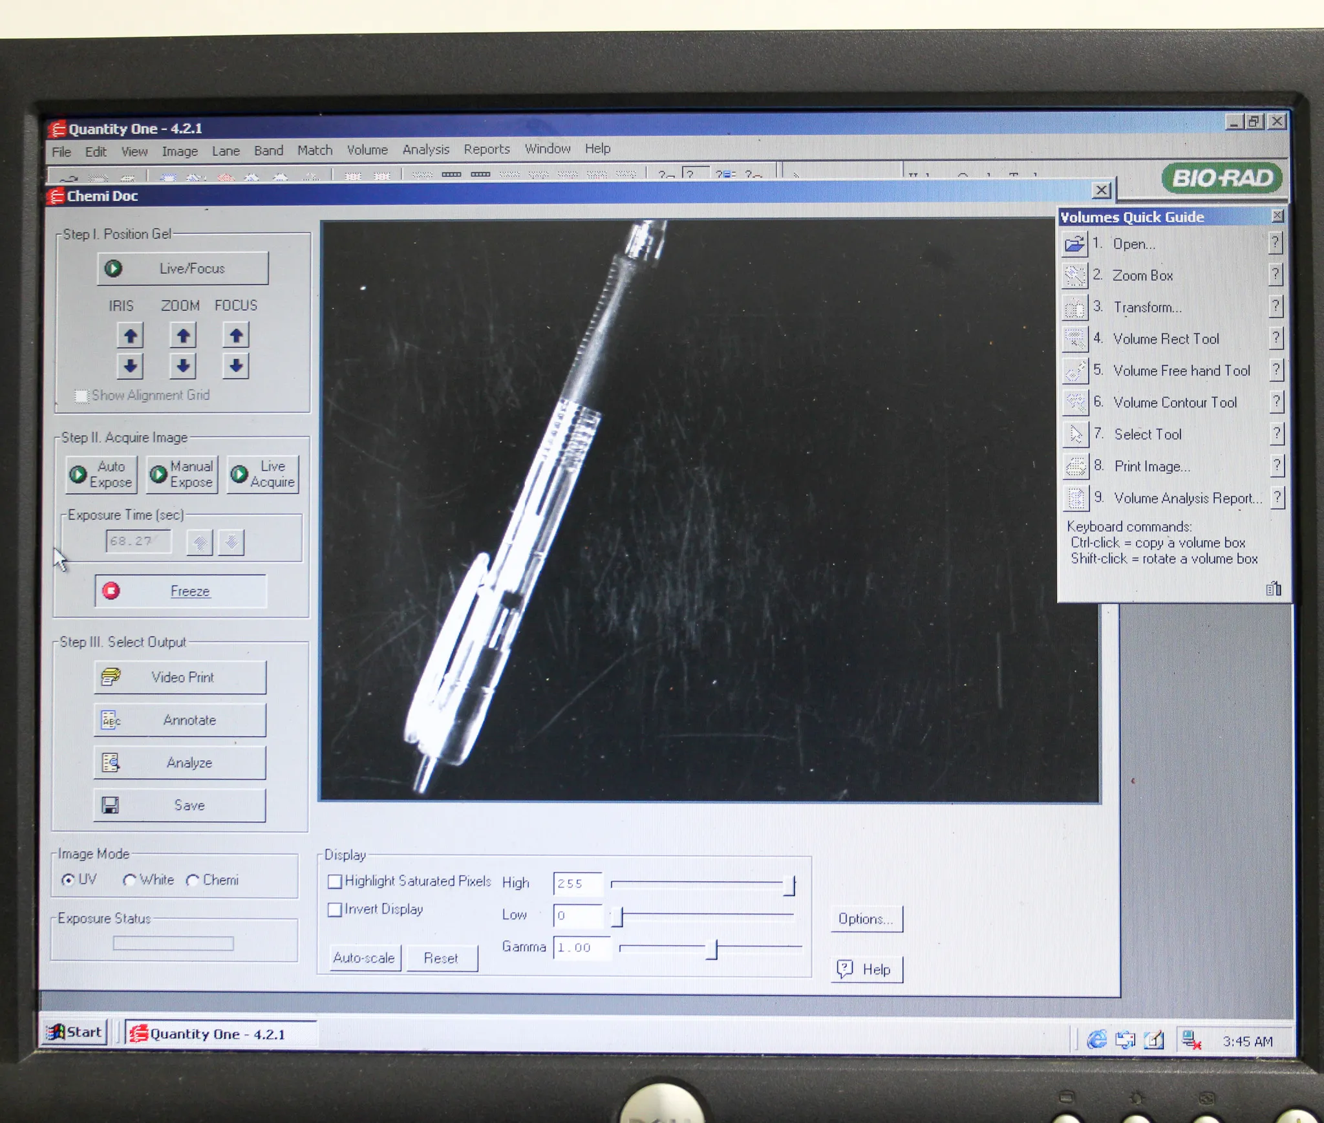1324x1123 pixels.
Task: Open the Help menu
Action: 597,149
